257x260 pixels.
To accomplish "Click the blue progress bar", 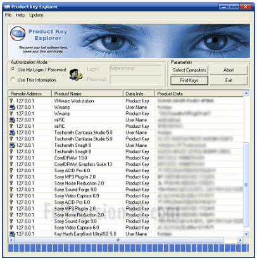I will [128, 248].
